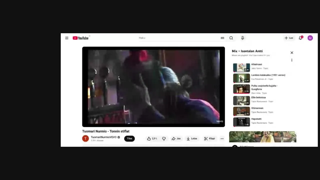Click the video player to pause
320x180 pixels.
(153, 87)
